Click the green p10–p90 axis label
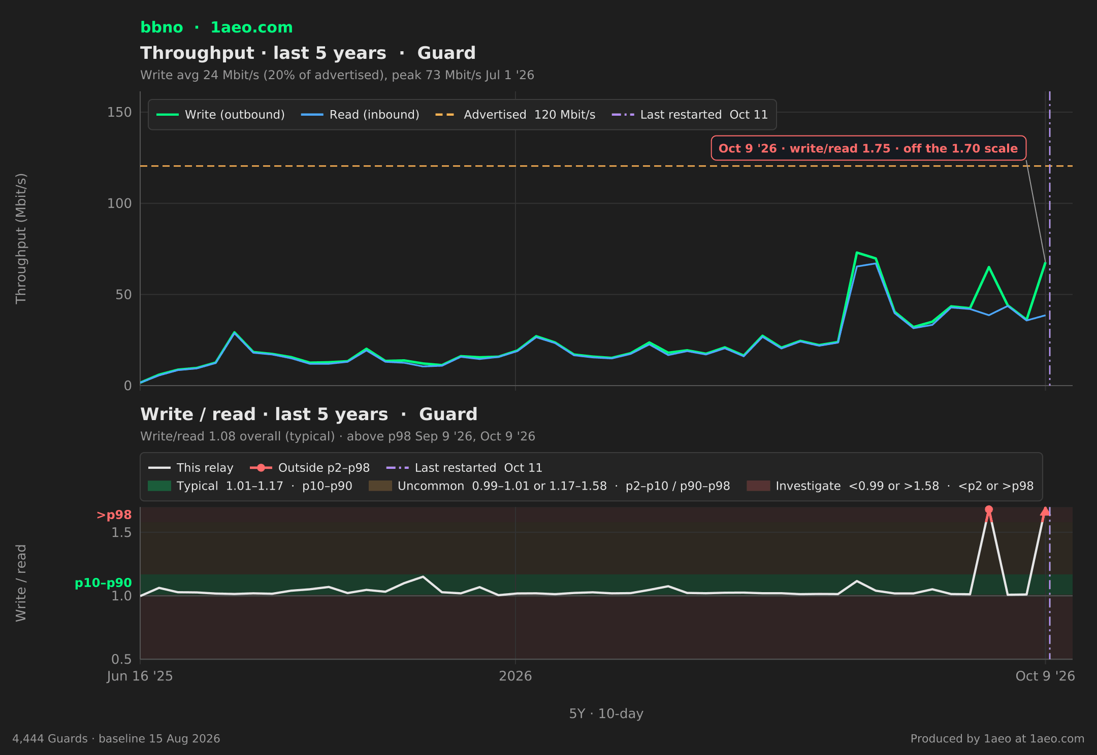This screenshot has height=755, width=1097. (x=104, y=583)
